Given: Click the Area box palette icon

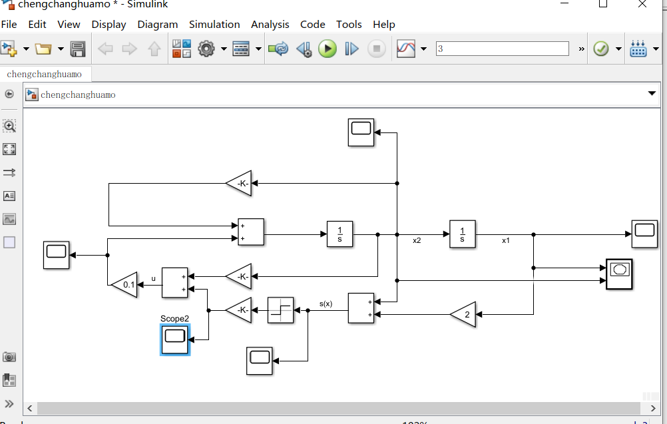Looking at the screenshot, I should (9, 242).
